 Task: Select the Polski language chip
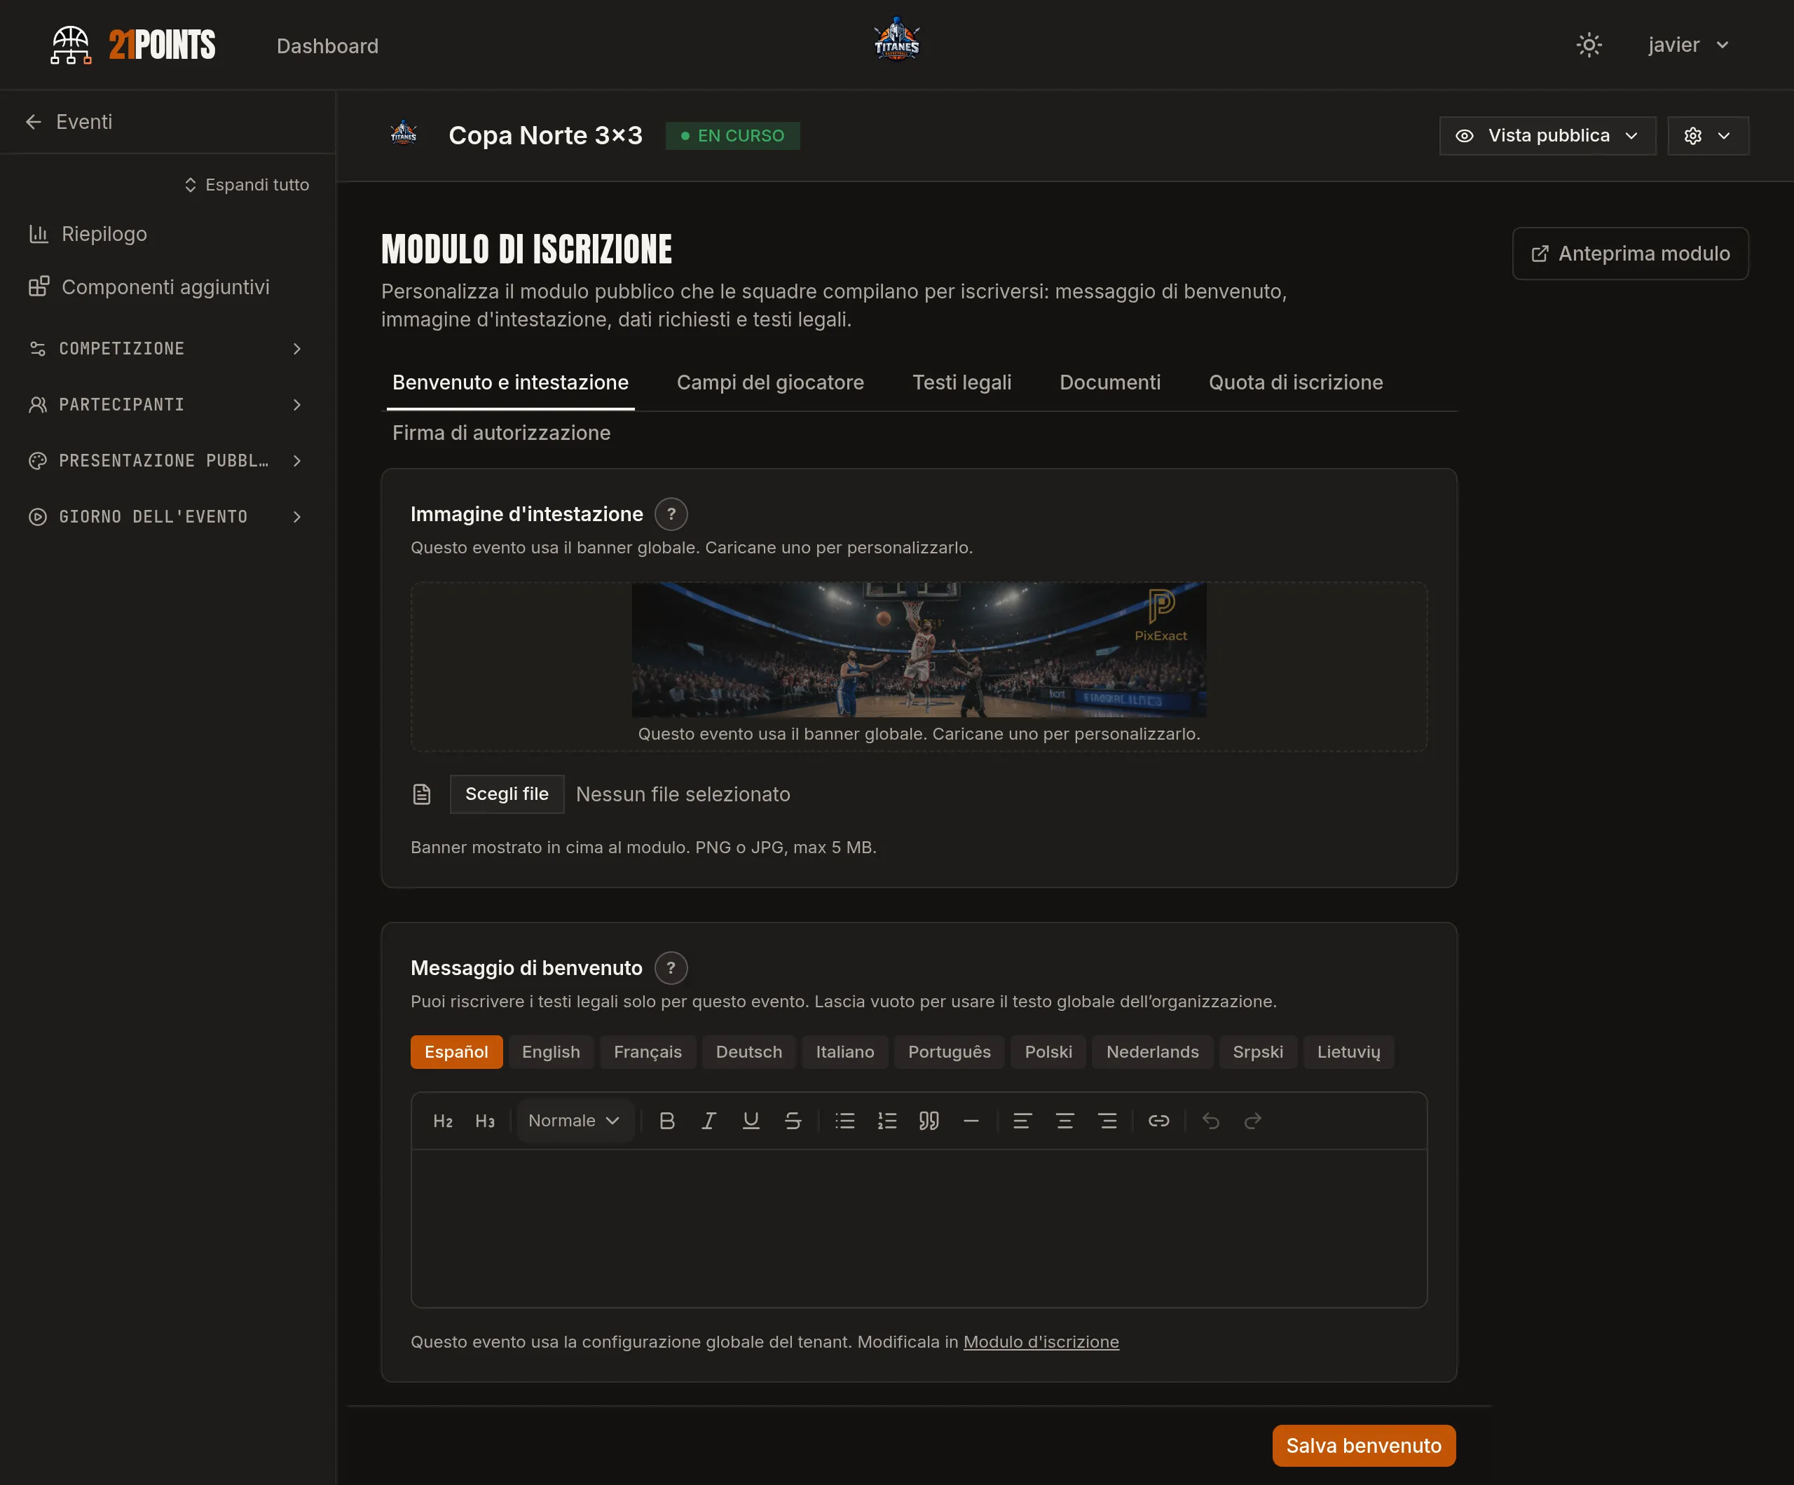(x=1048, y=1052)
